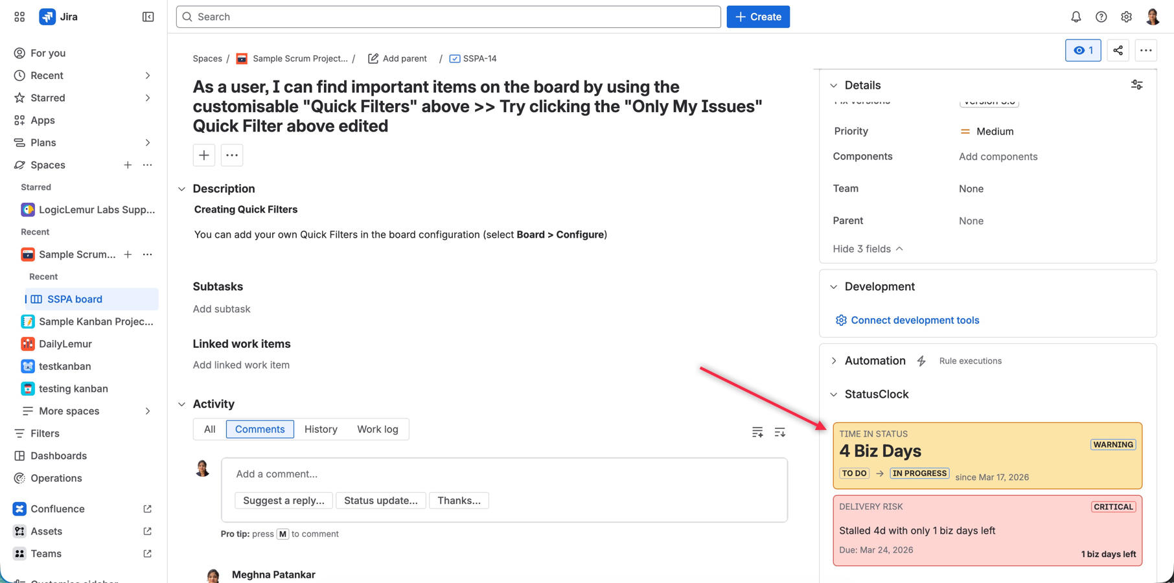Open the app switcher grid icon
The height and width of the screenshot is (583, 1174).
[x=19, y=16]
